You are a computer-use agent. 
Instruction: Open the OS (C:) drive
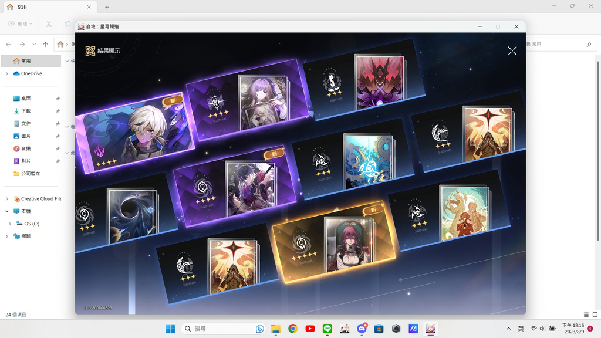pos(28,224)
